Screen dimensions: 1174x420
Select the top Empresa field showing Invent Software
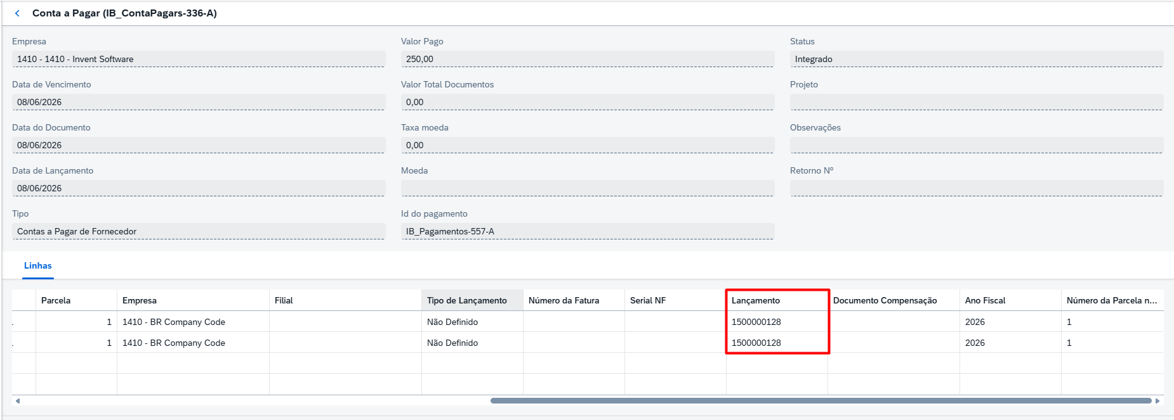coord(199,59)
